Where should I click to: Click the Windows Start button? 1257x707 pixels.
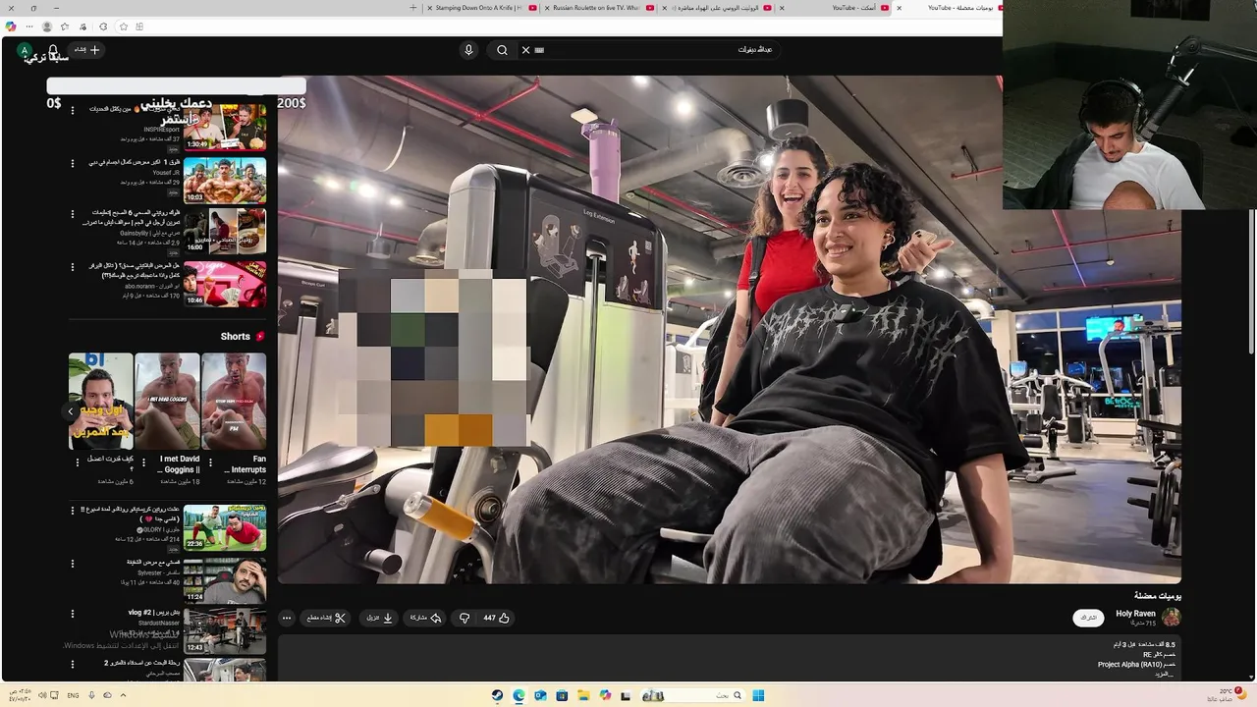pos(758,695)
